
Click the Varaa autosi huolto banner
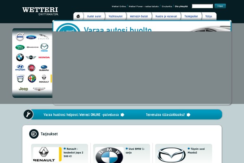coord(142,26)
